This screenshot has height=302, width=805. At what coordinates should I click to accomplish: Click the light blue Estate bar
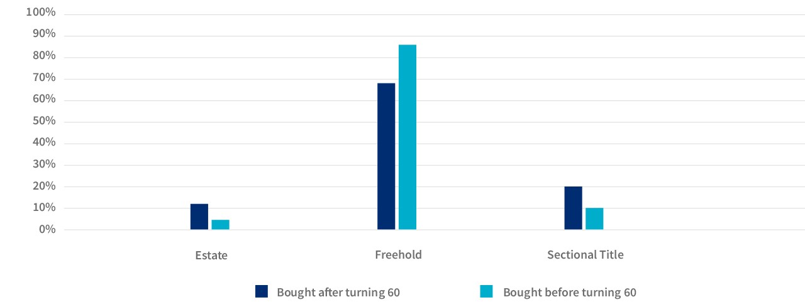221,225
